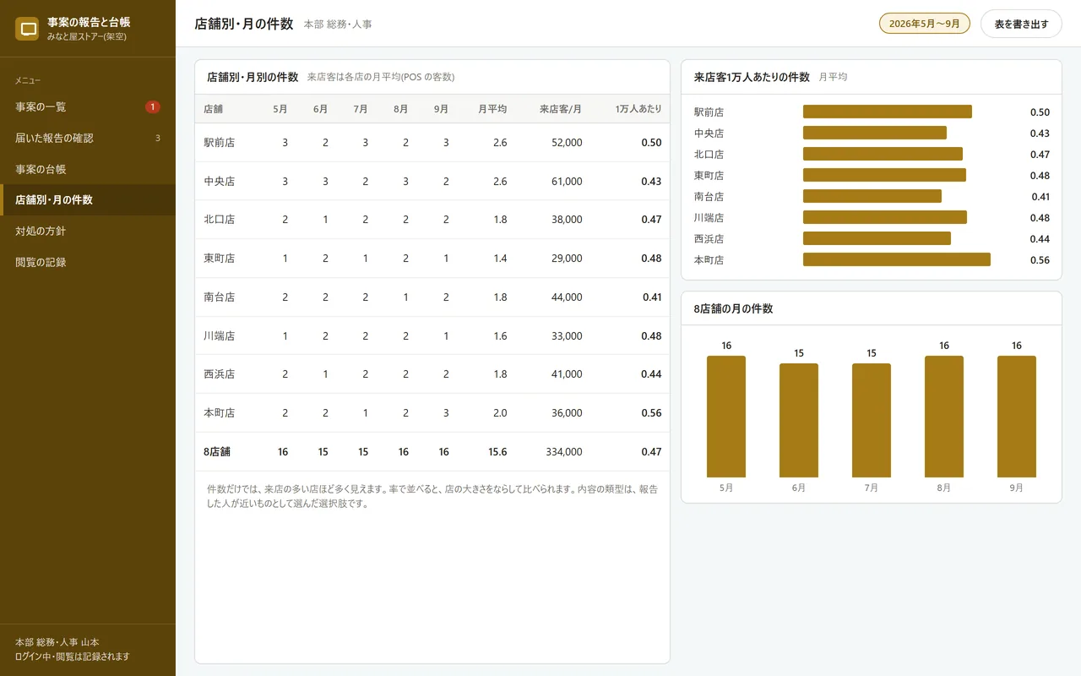Screen dimensions: 1081x676
Task: Click the 8店舗の月の件数 panel title
Action: [733, 308]
